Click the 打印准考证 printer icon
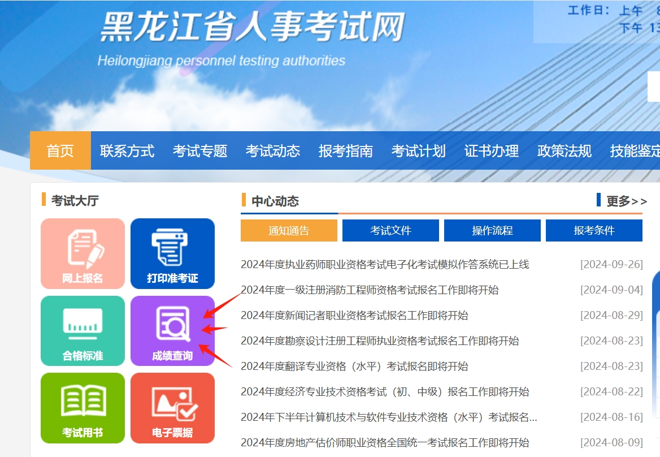660x457 pixels. [172, 253]
